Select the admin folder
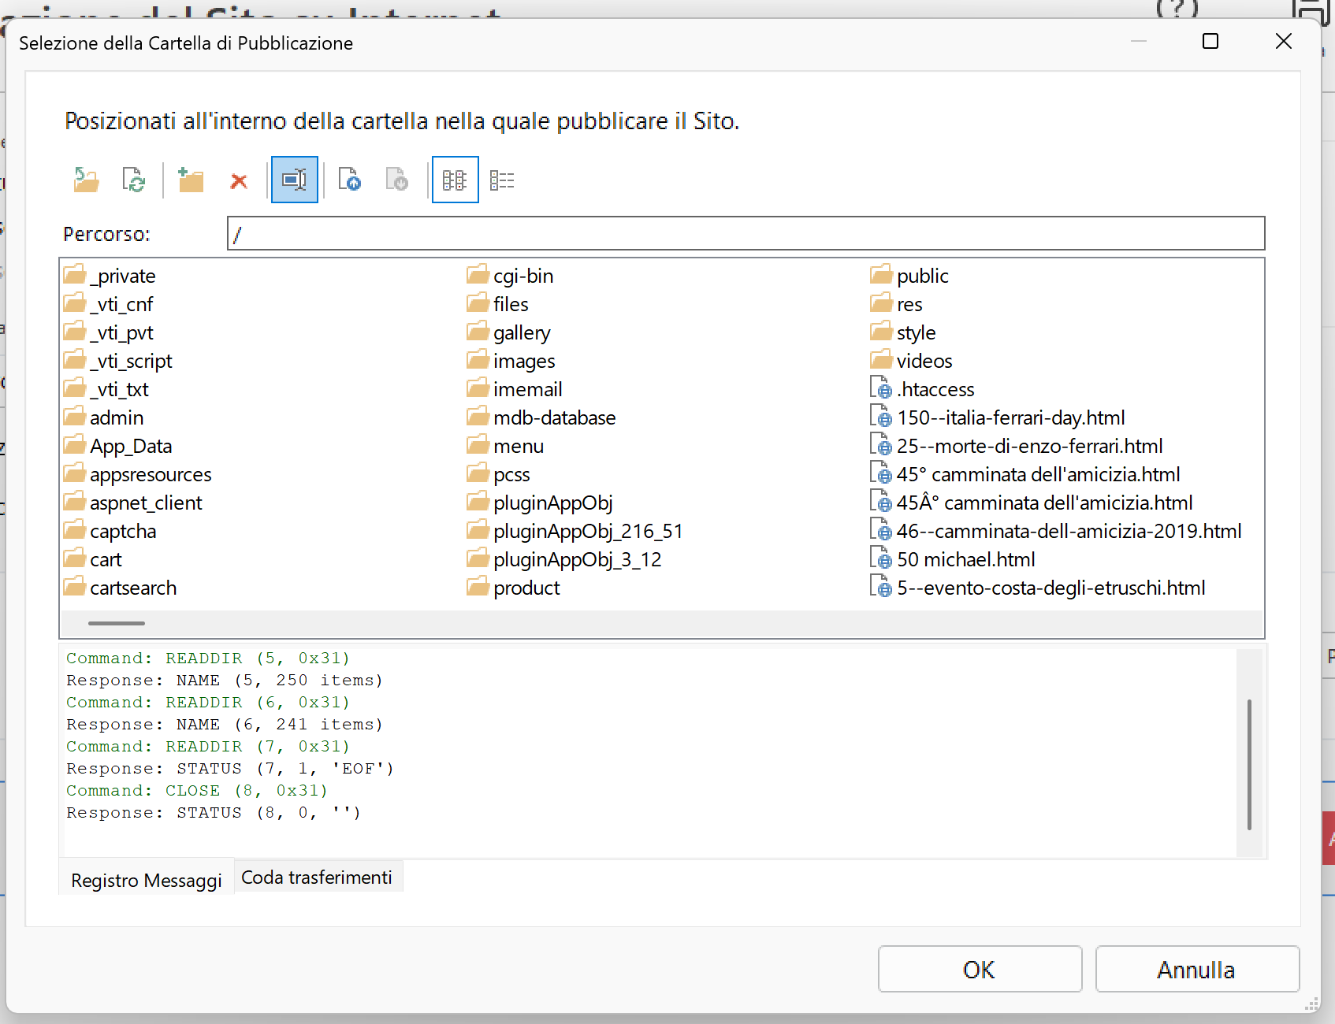This screenshot has height=1024, width=1335. point(103,417)
